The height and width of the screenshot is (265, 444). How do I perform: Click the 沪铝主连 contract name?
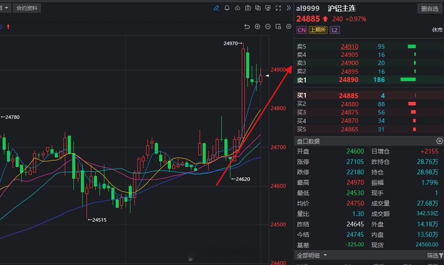coord(341,9)
